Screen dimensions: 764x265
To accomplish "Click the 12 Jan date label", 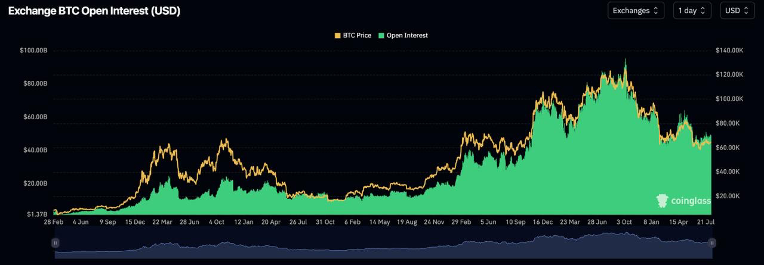I will tap(244, 222).
